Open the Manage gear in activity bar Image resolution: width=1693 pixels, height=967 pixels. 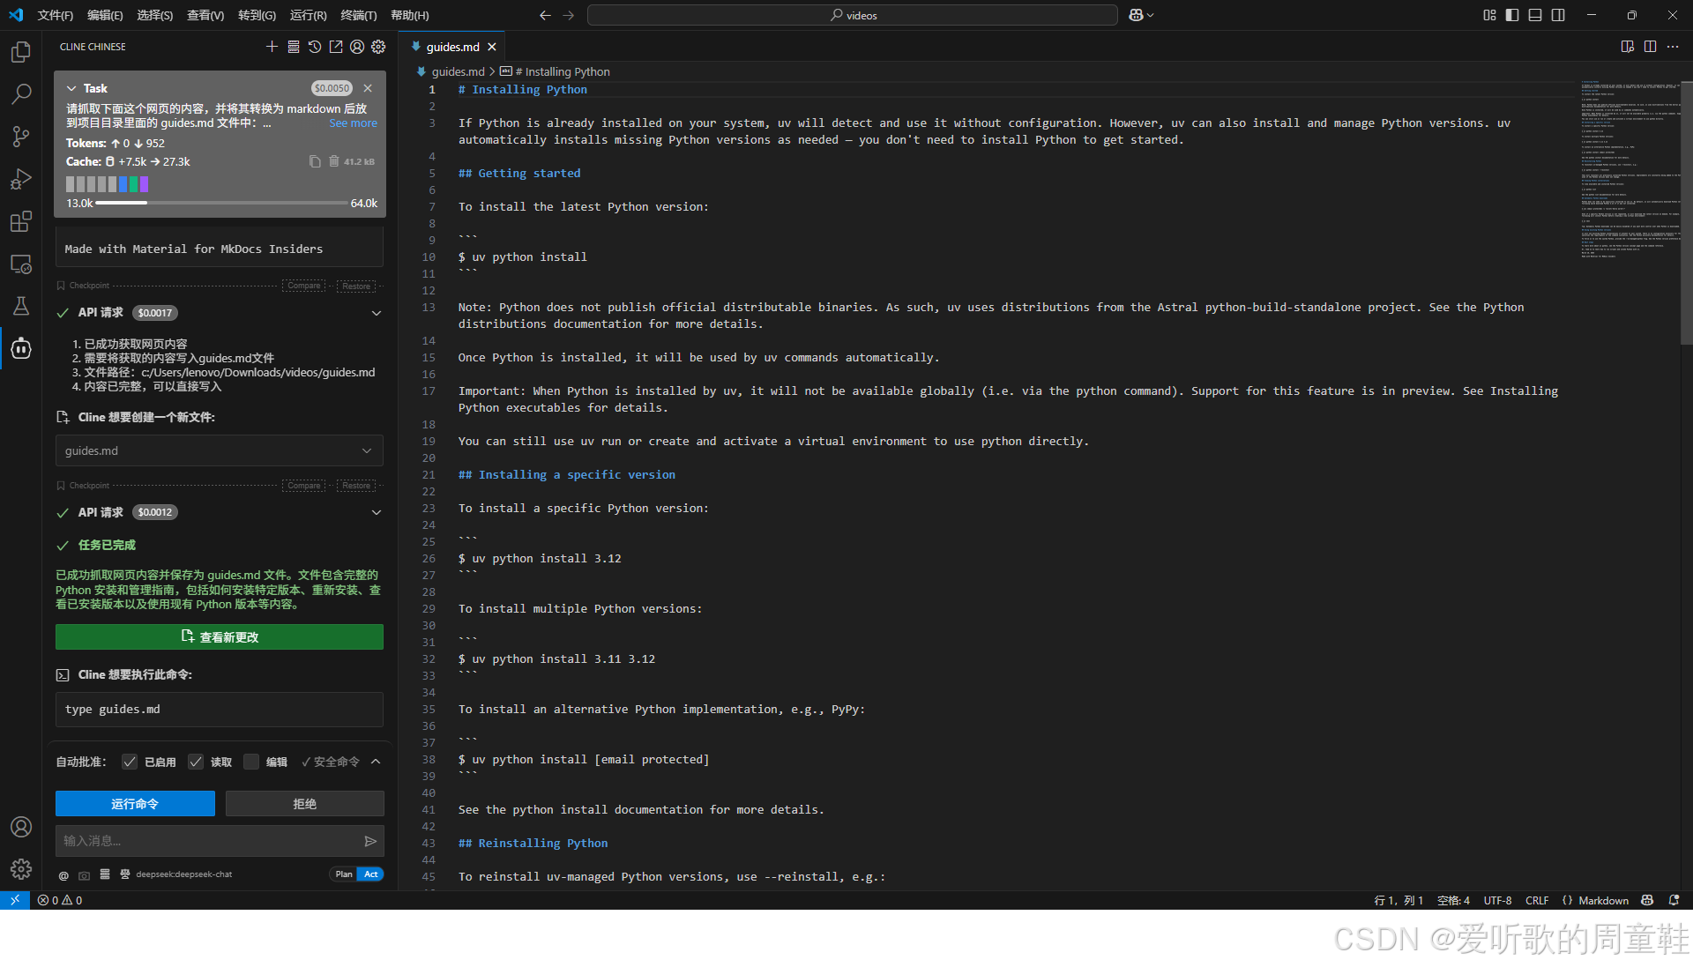pyautogui.click(x=21, y=869)
